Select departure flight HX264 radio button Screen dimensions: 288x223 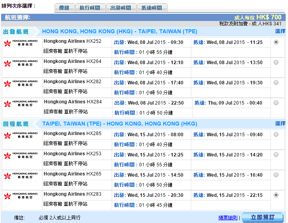pos(276,62)
